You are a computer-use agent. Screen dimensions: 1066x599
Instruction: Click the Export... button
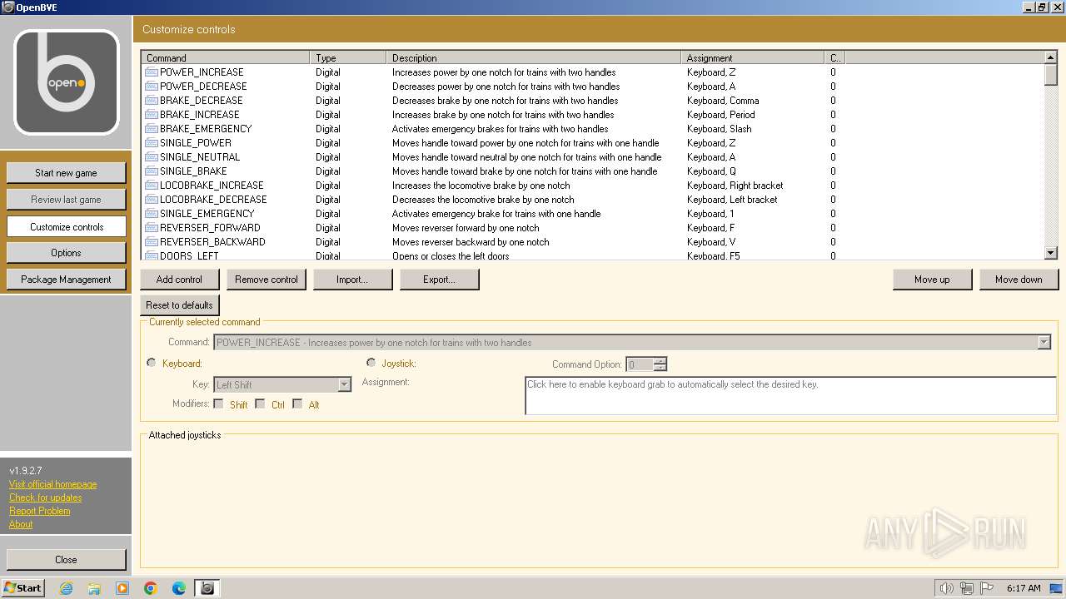(440, 280)
